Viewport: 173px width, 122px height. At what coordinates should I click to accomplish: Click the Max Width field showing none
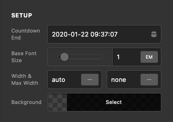coord(124,80)
